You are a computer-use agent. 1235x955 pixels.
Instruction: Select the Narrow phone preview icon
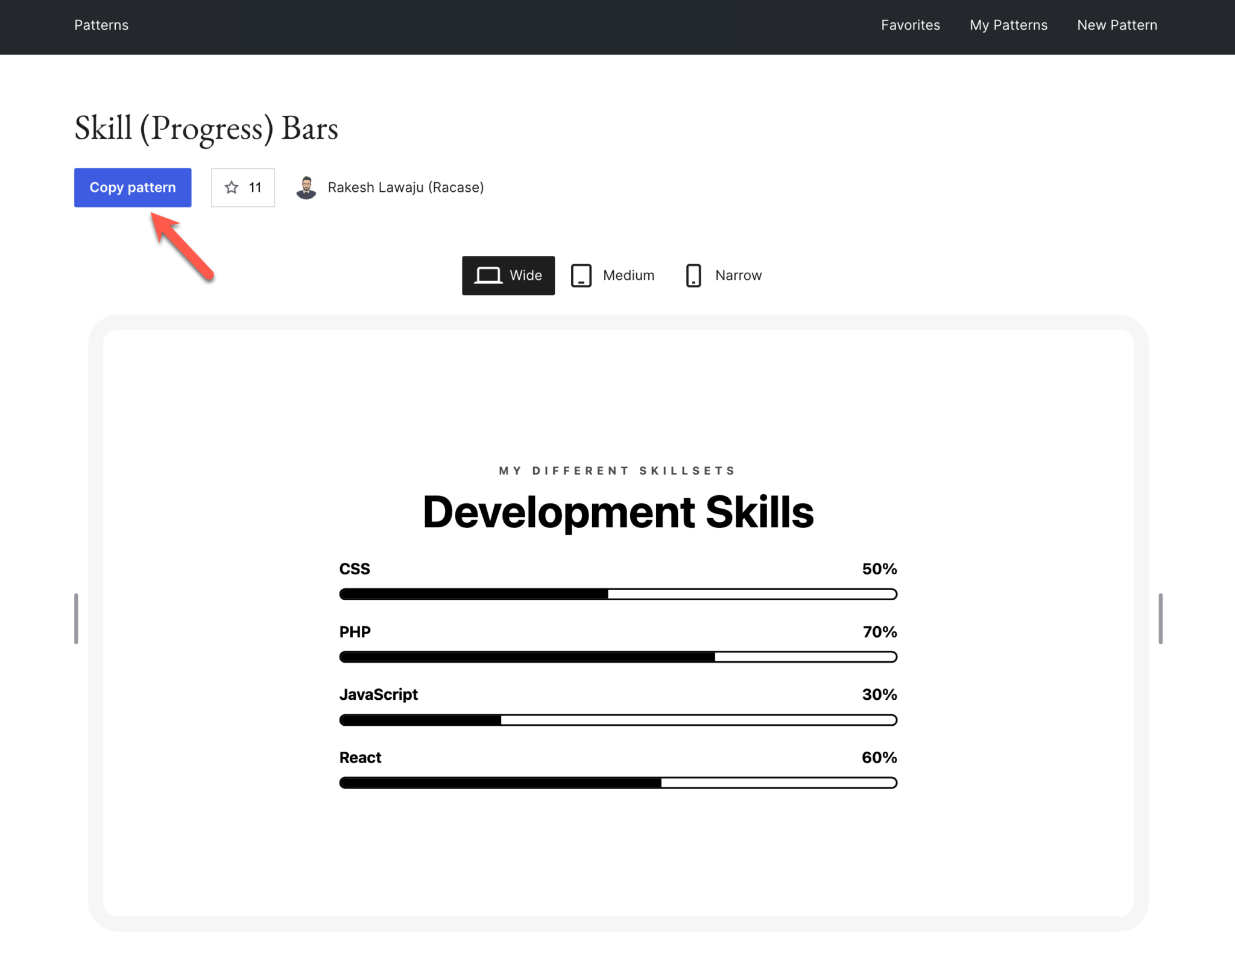pyautogui.click(x=693, y=275)
